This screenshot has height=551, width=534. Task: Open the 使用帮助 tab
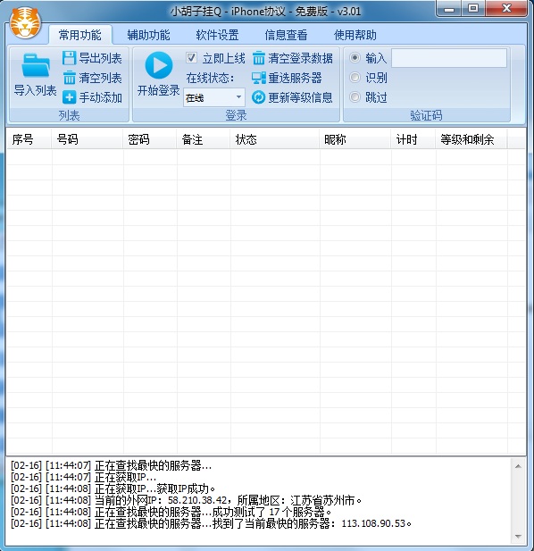pos(355,35)
